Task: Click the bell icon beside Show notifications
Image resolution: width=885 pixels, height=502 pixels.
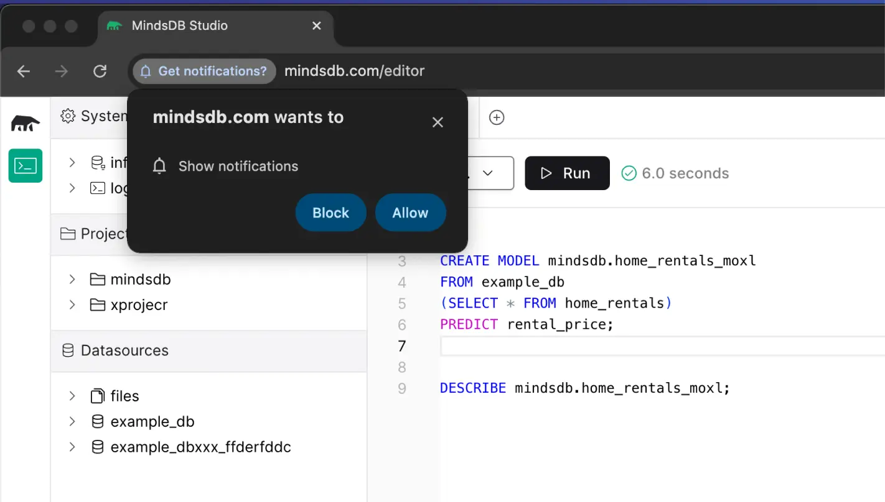Action: tap(160, 167)
